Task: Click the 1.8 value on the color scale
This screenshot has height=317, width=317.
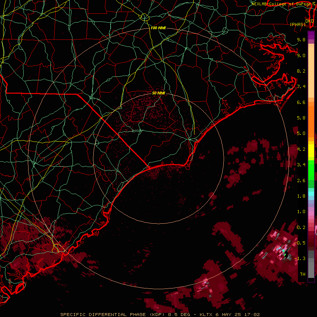Action: [301, 196]
